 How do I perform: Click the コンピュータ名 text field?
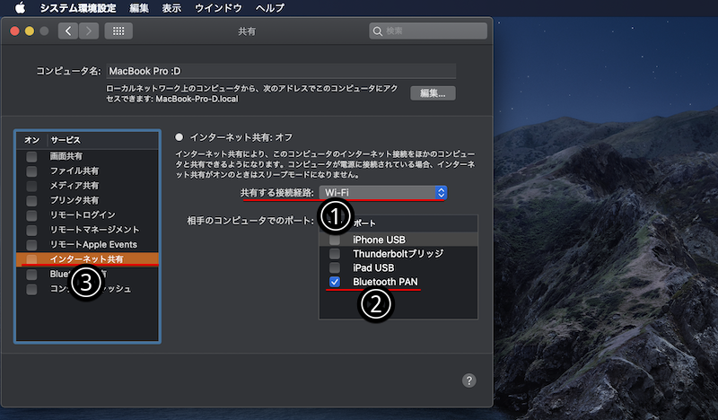coord(280,71)
